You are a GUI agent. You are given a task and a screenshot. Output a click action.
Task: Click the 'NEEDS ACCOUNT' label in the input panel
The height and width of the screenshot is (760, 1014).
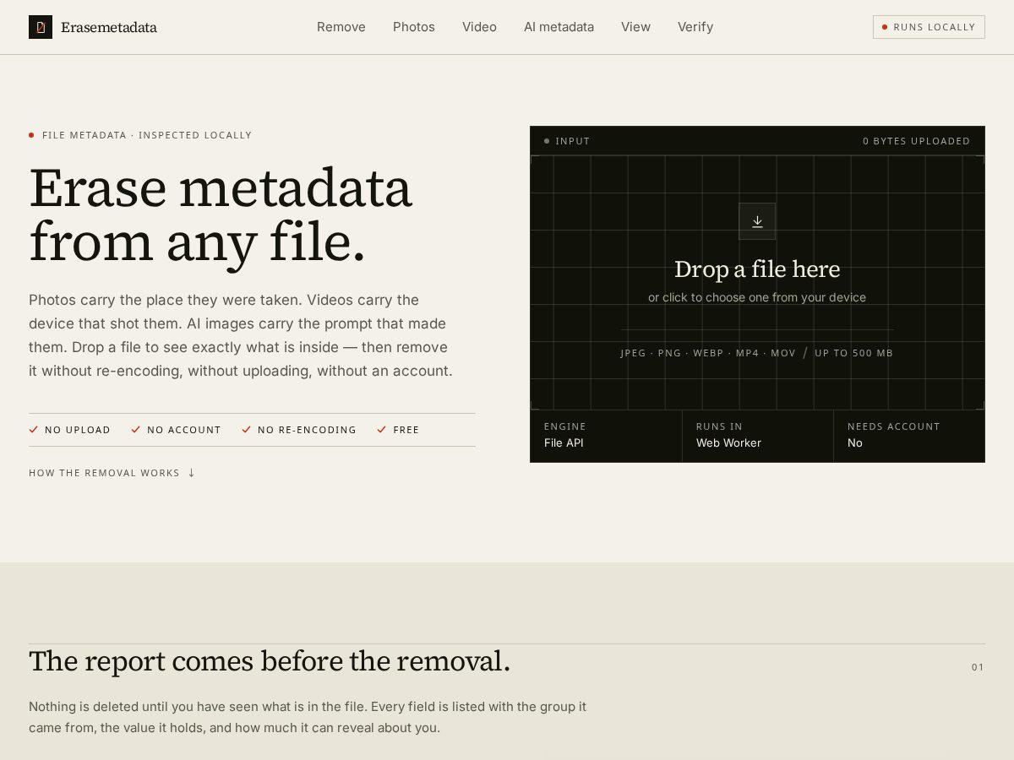[894, 426]
